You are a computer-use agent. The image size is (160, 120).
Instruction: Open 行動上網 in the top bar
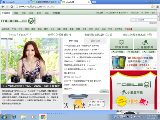[99, 13]
